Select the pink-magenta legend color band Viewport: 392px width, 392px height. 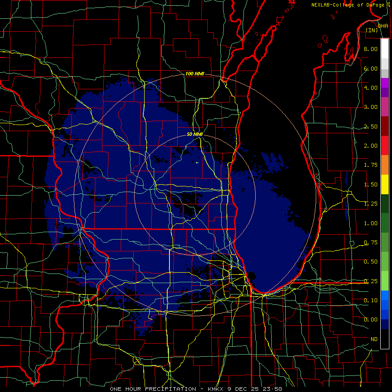tap(385, 107)
